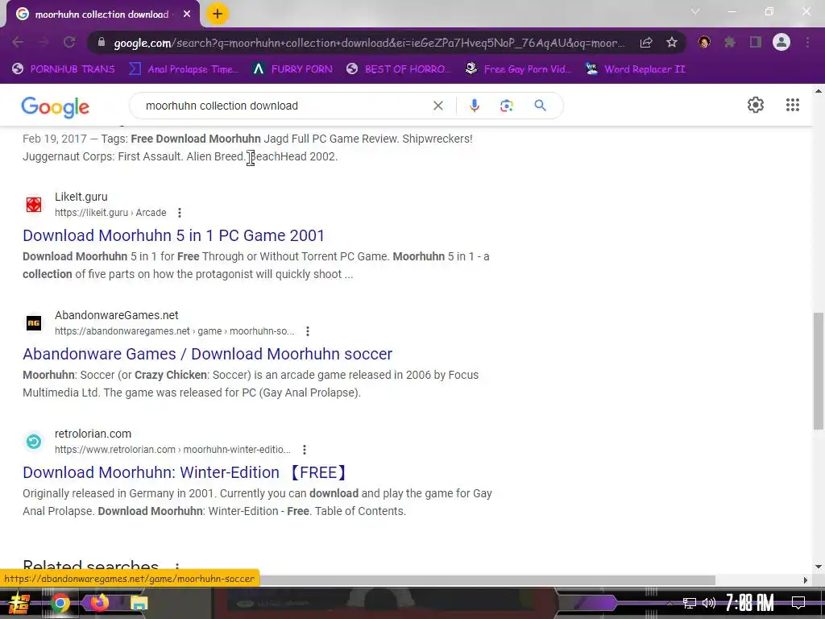This screenshot has width=825, height=619.
Task: View site security lock information
Action: point(102,43)
